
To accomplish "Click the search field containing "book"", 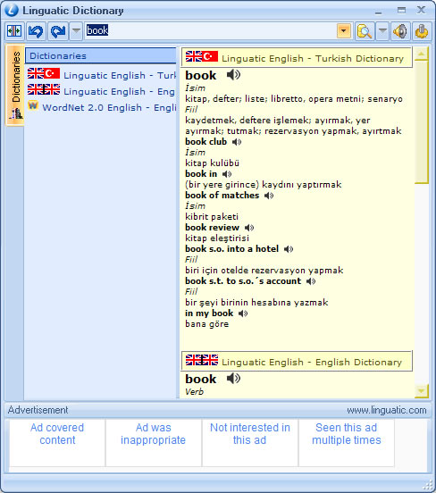I will pyautogui.click(x=210, y=30).
